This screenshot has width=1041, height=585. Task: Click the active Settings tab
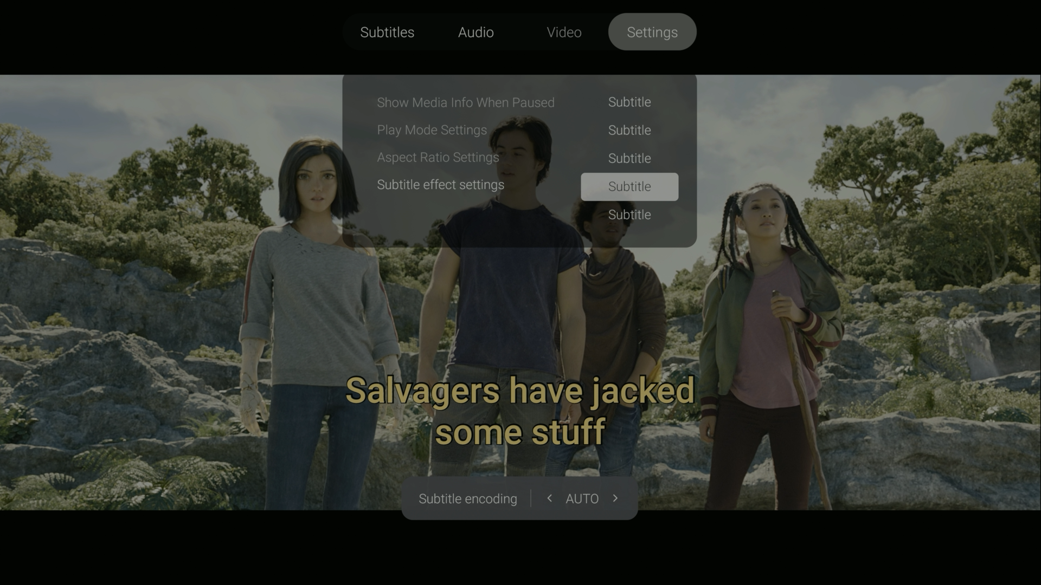coord(652,32)
